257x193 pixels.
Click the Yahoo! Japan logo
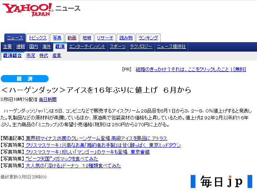click(28, 10)
